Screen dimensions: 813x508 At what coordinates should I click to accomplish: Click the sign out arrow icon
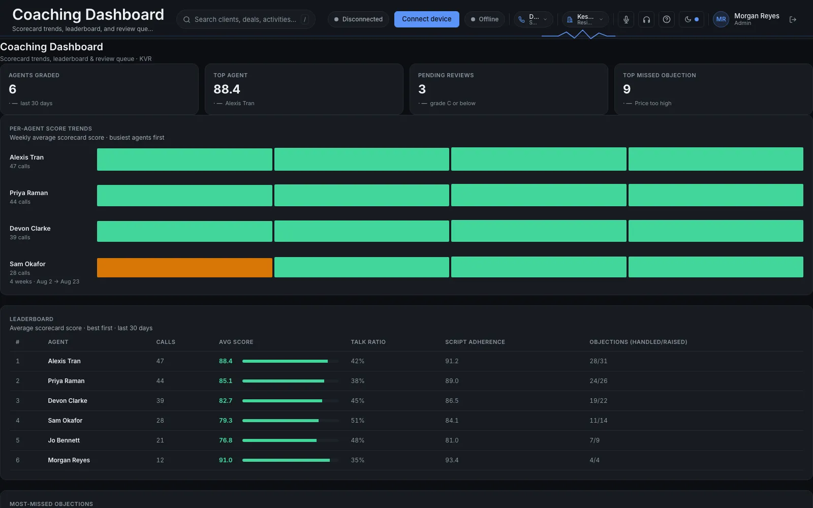click(x=793, y=19)
